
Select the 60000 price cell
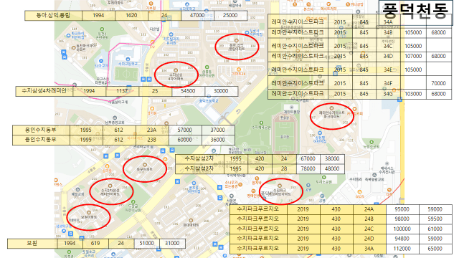pyautogui.click(x=185, y=140)
